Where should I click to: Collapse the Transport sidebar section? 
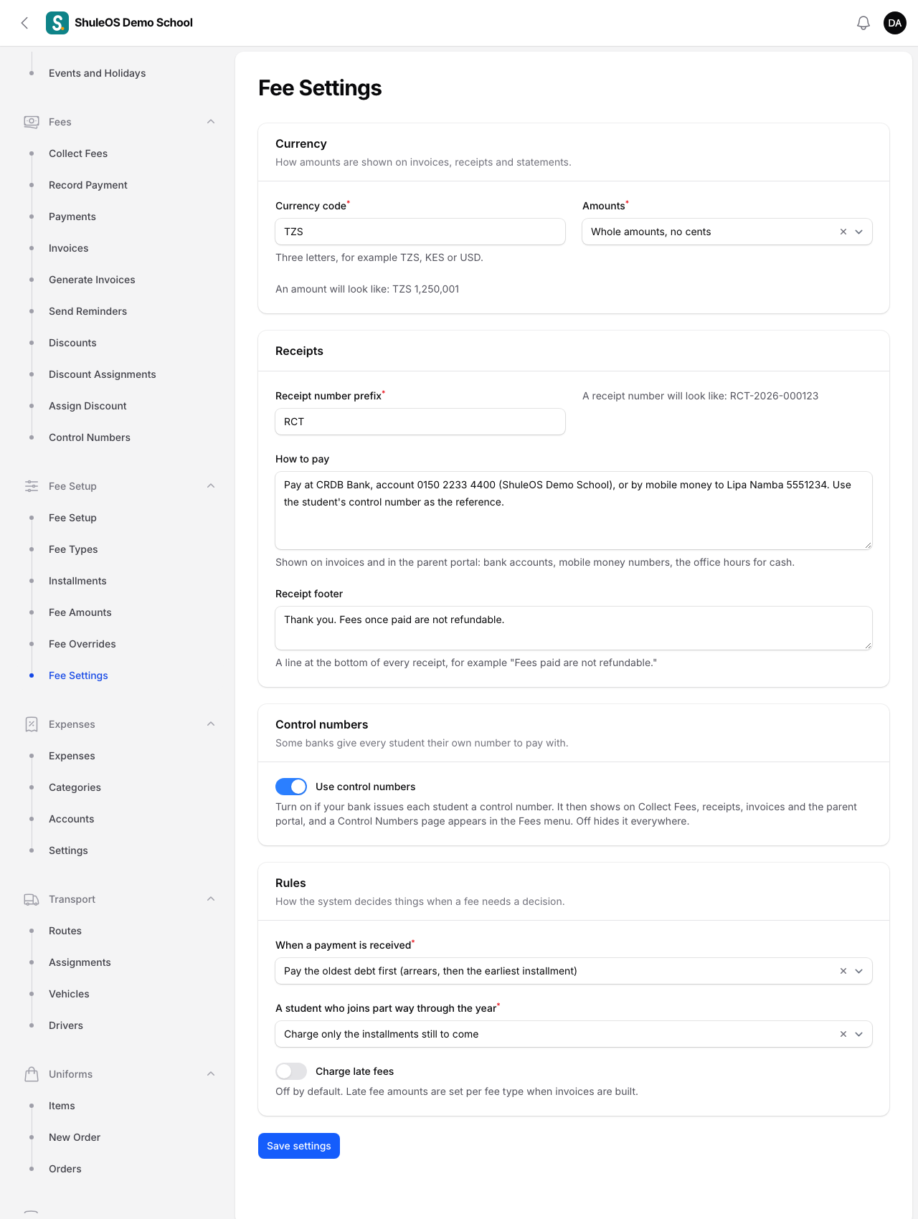click(211, 899)
